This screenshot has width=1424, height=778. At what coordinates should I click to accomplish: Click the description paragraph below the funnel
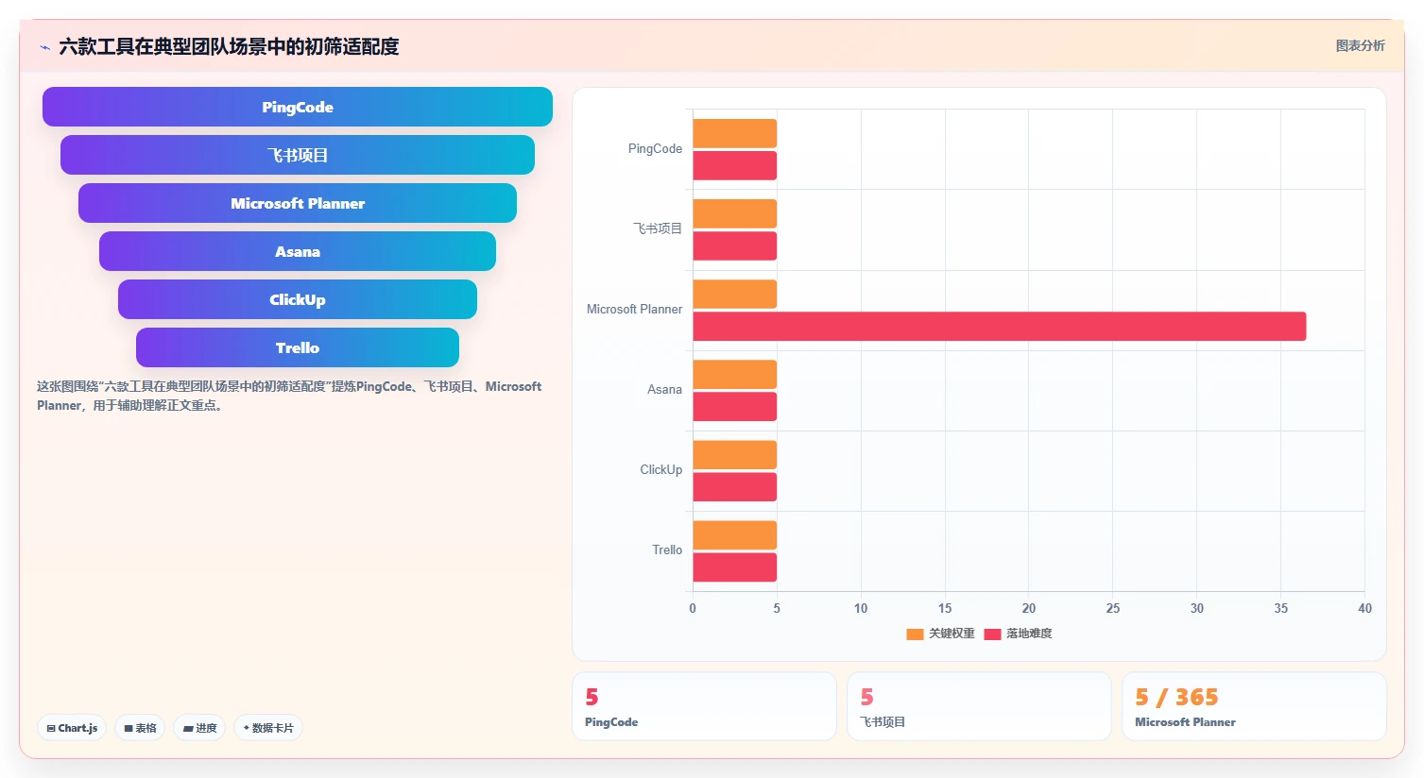click(x=289, y=396)
